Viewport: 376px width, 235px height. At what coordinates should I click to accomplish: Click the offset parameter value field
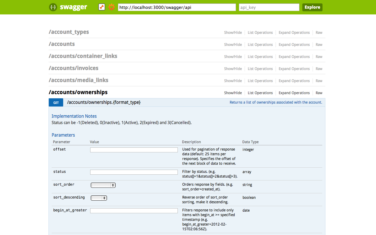(134, 150)
